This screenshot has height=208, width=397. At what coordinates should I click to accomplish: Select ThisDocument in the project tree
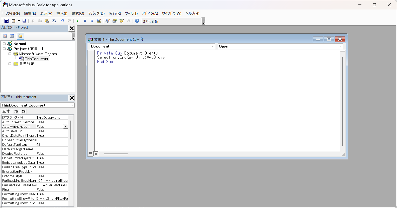36,59
